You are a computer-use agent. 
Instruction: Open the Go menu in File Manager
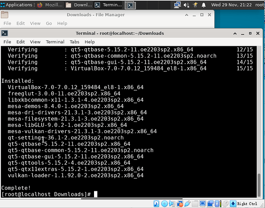tap(49, 23)
